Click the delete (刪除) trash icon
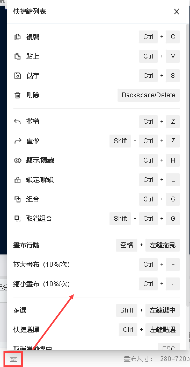The image size is (190, 367). tap(17, 95)
